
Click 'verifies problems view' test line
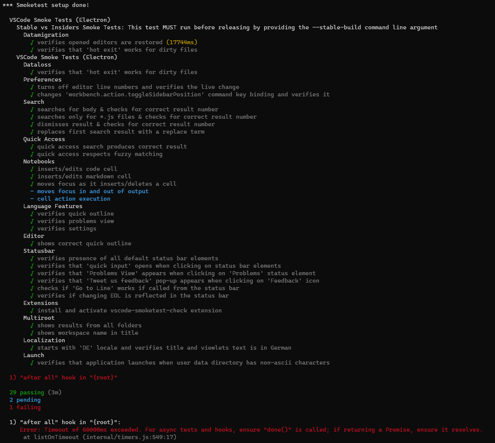point(72,221)
